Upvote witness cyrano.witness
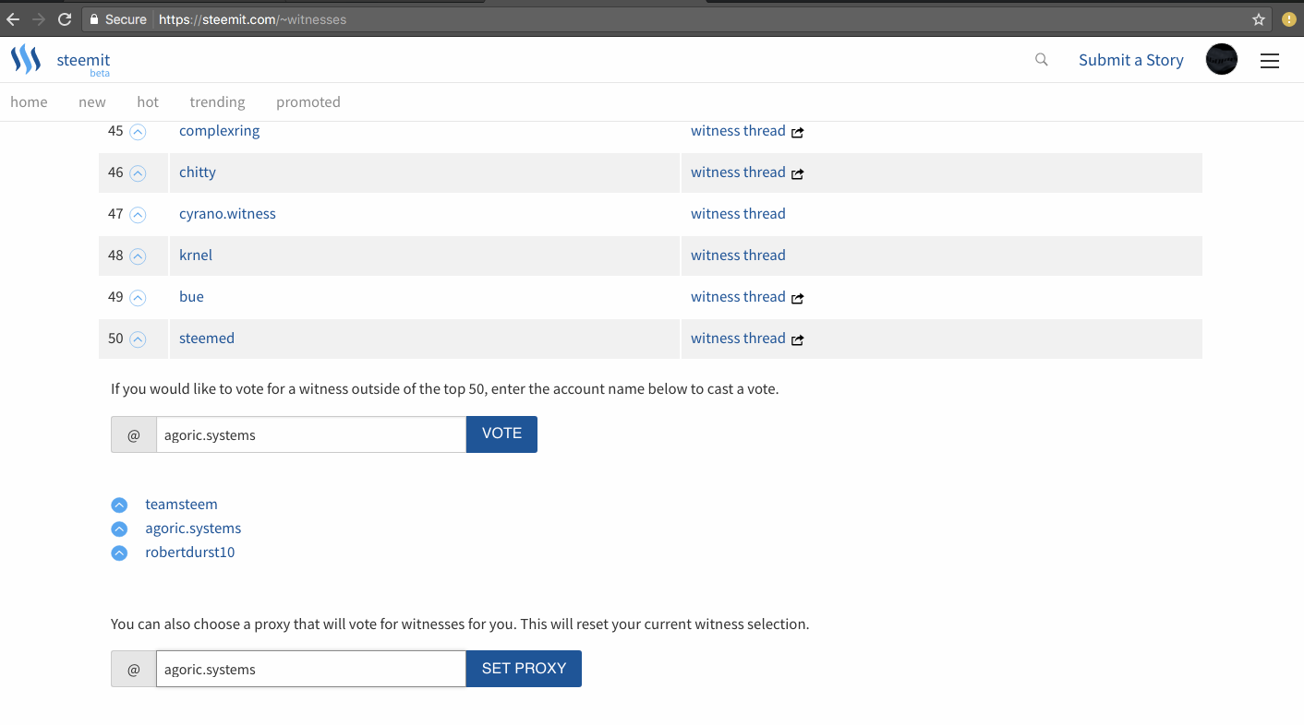Screen dimensions: 1304x725 coord(138,215)
